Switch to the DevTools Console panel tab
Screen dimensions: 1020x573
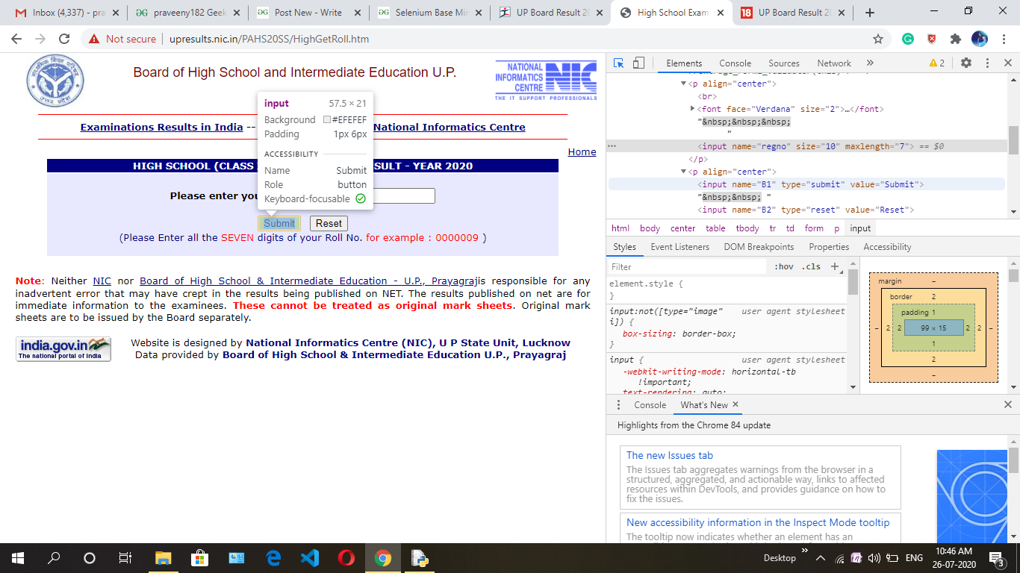[x=736, y=63]
